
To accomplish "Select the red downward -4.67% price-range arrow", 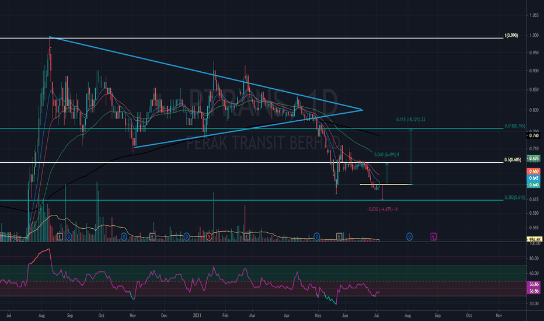I will point(383,193).
